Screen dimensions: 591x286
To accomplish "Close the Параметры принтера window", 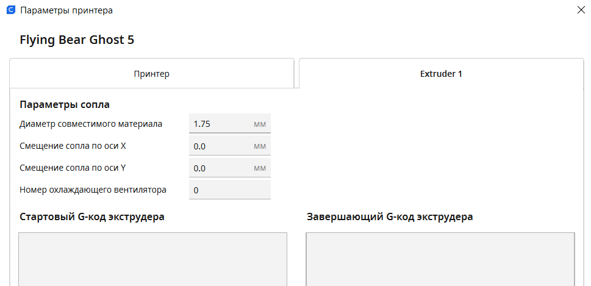I will (x=581, y=10).
